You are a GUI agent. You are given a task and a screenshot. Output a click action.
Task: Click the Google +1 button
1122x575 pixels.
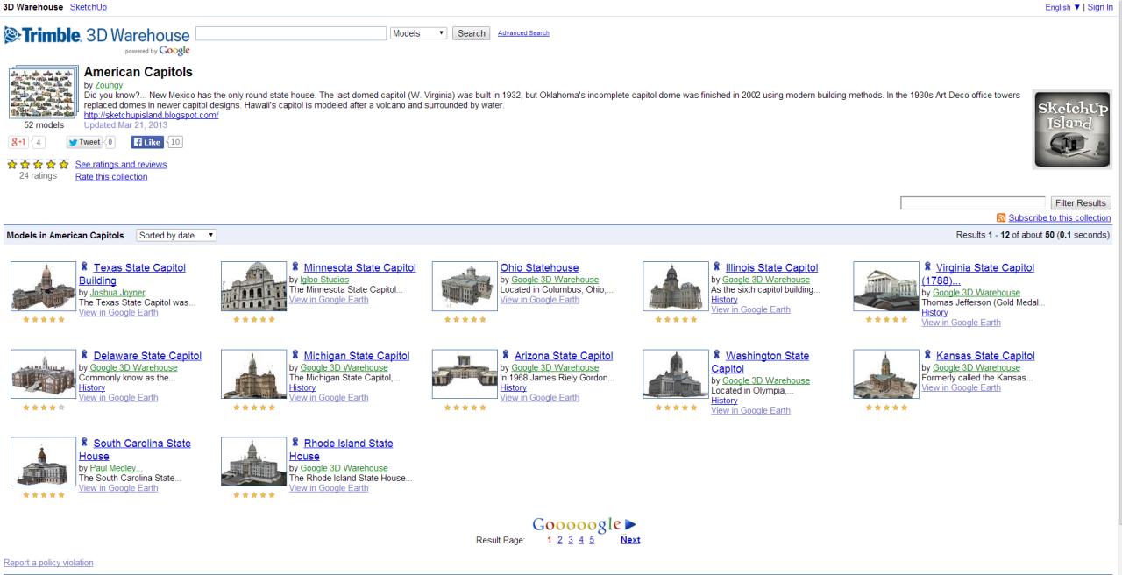click(18, 142)
